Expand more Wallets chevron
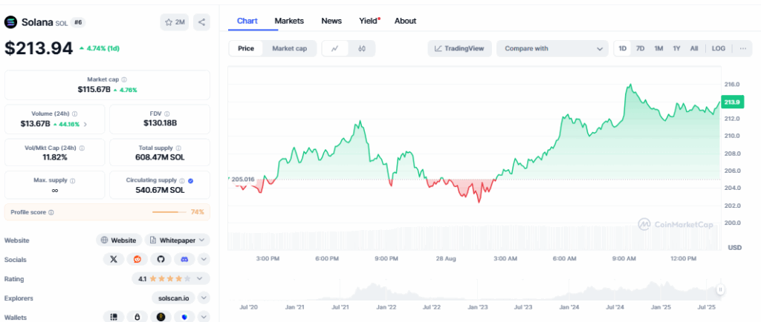761x322 pixels. pos(204,317)
